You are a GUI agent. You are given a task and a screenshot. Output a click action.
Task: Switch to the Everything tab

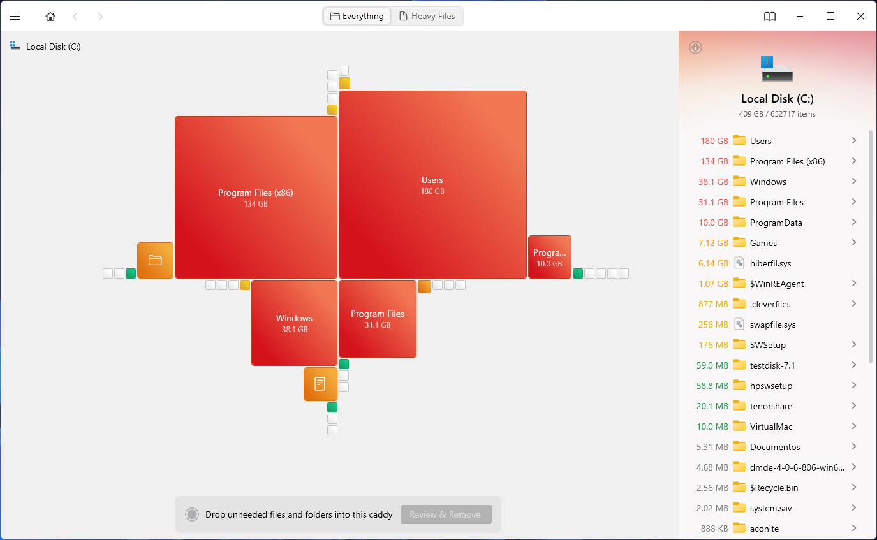click(357, 17)
